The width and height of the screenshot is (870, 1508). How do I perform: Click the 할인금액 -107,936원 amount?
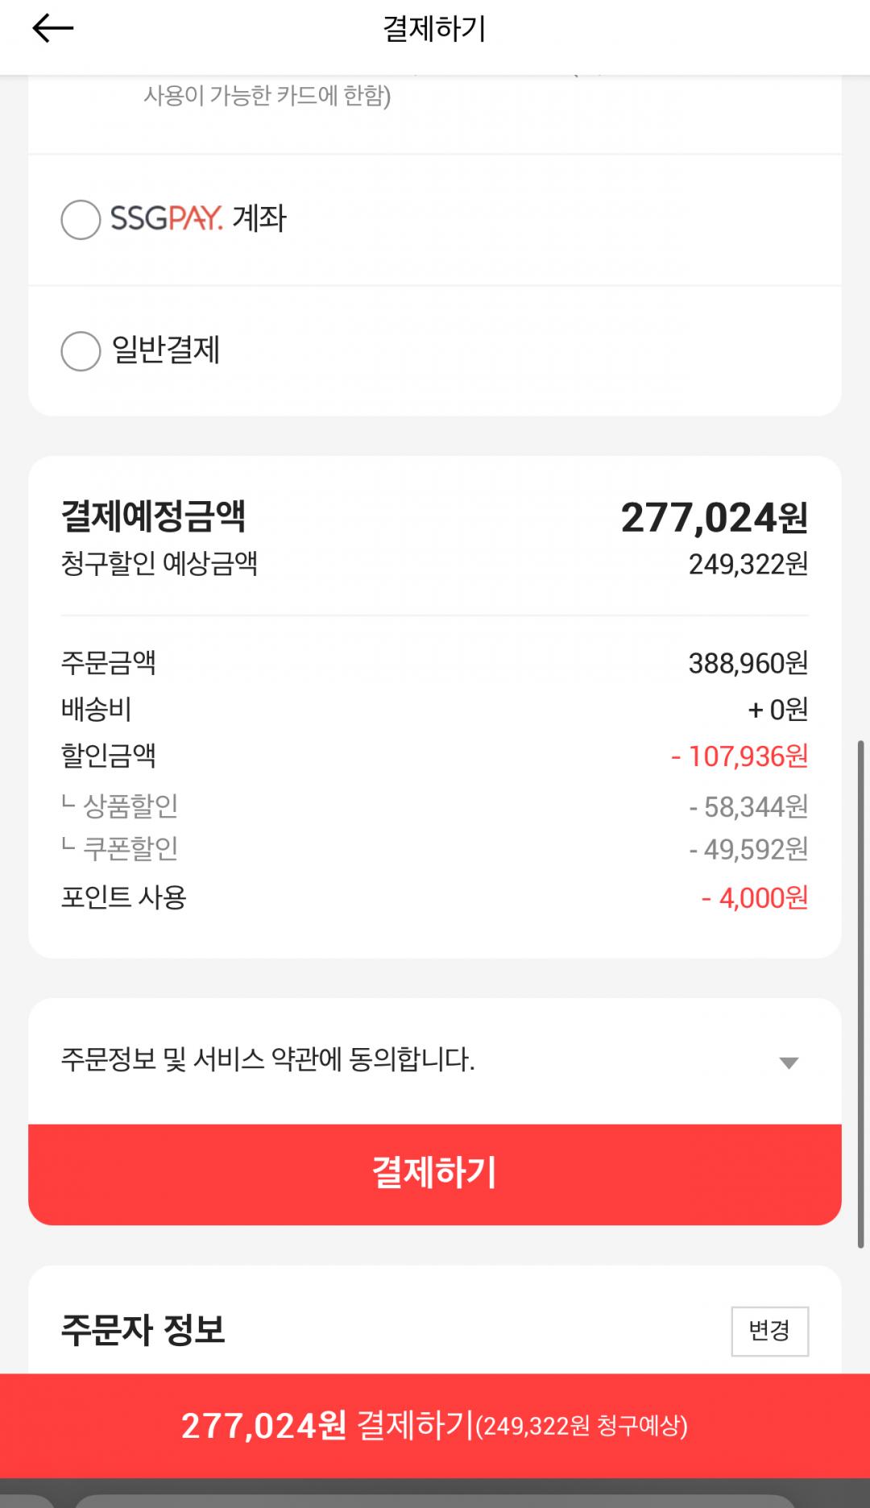tap(739, 756)
